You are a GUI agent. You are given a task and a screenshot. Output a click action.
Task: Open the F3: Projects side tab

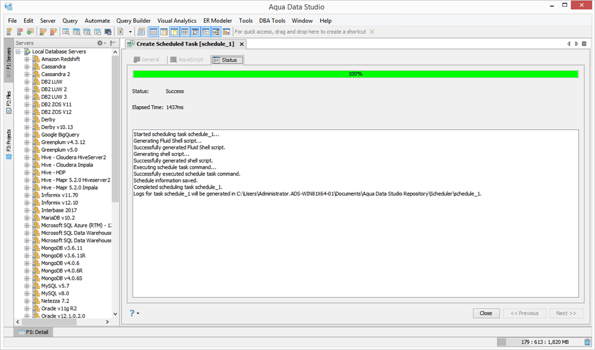(x=8, y=144)
